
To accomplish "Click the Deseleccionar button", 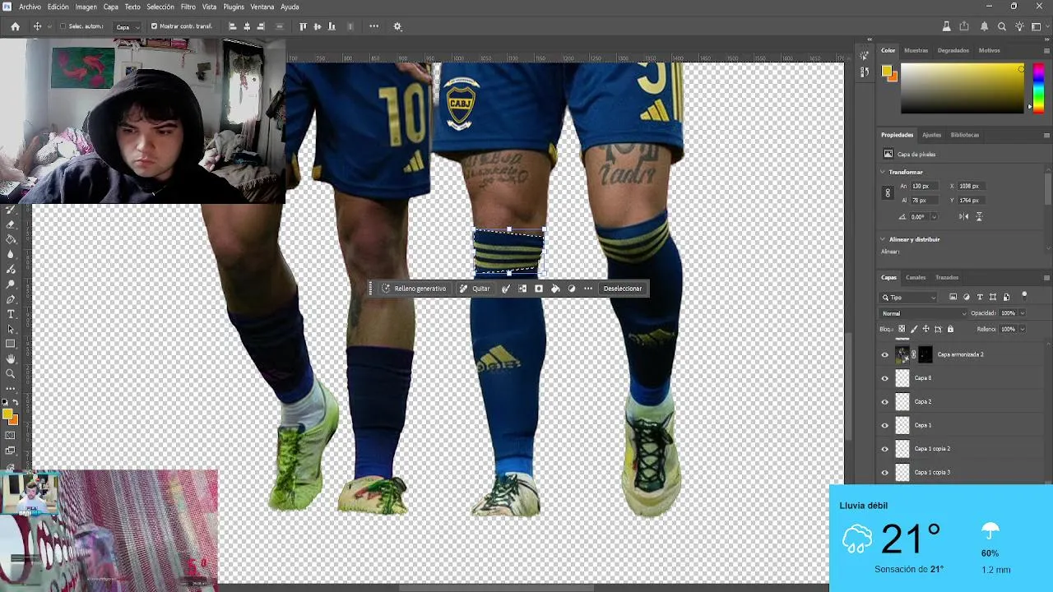I will tap(622, 289).
